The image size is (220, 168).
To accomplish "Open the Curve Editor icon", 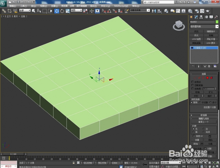I will pyautogui.click(x=178, y=11).
